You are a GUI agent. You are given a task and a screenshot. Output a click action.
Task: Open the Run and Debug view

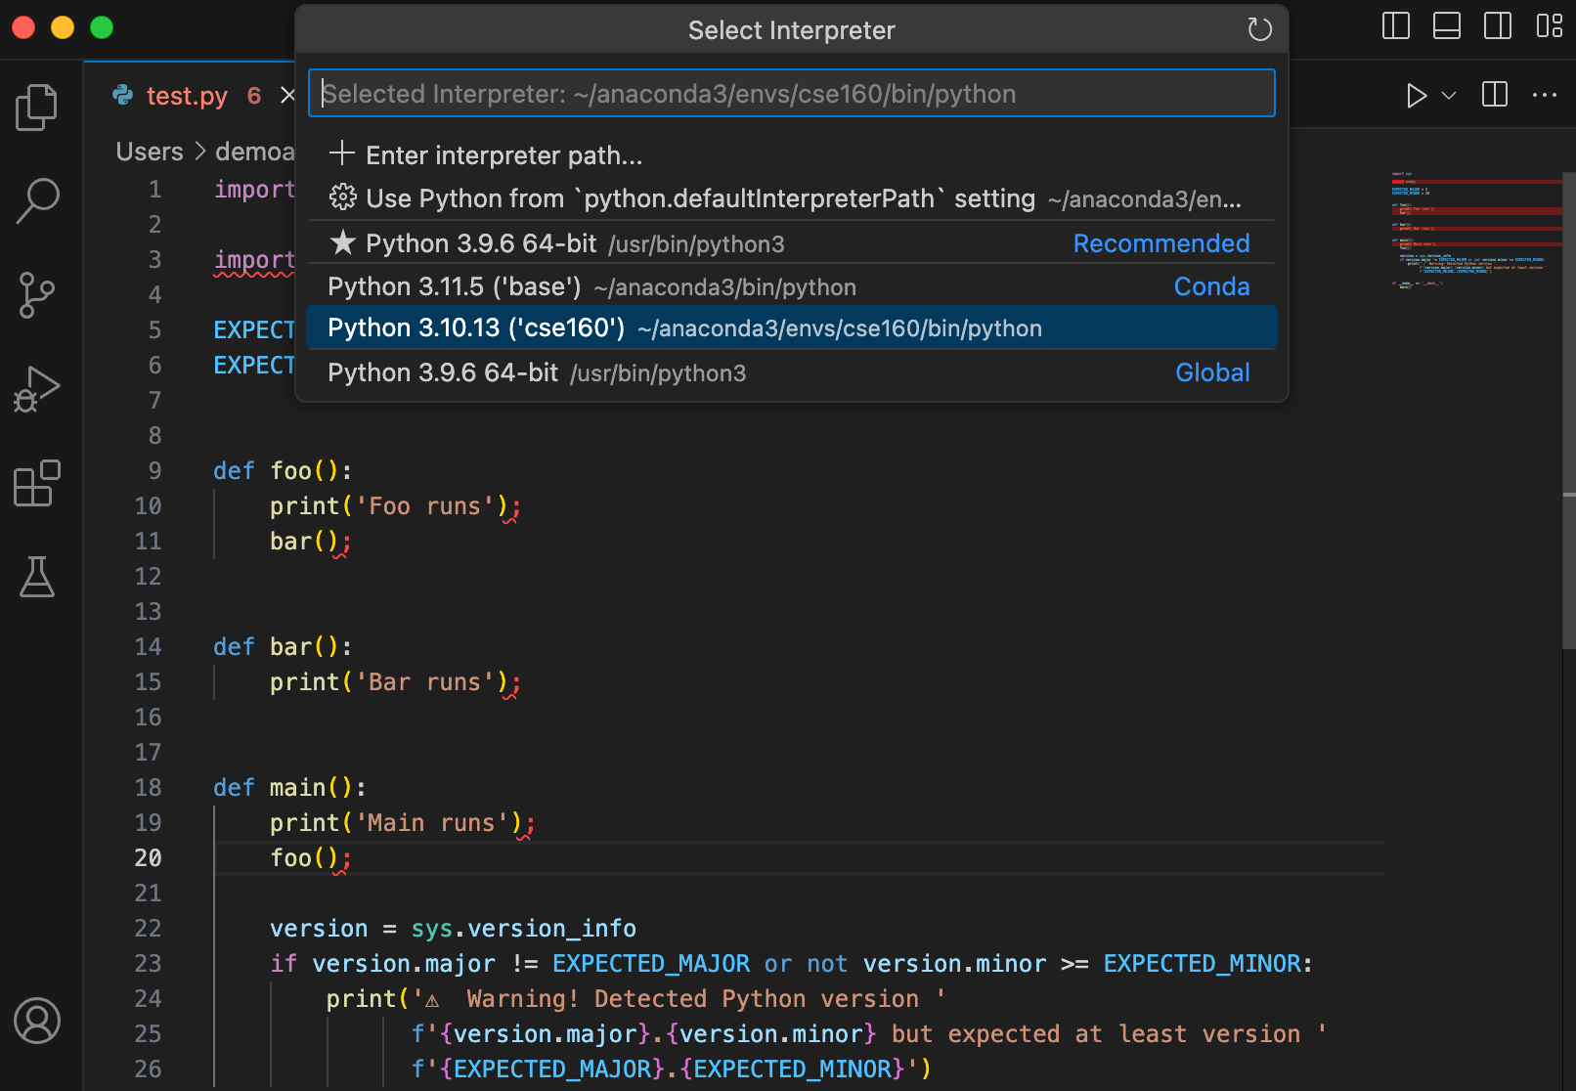(37, 389)
